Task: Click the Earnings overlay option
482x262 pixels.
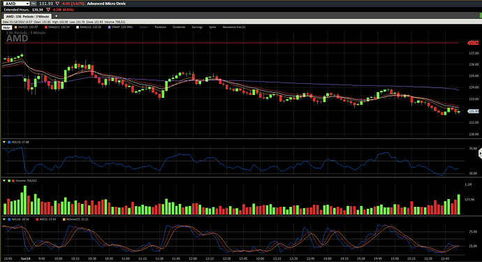Action: click(198, 27)
